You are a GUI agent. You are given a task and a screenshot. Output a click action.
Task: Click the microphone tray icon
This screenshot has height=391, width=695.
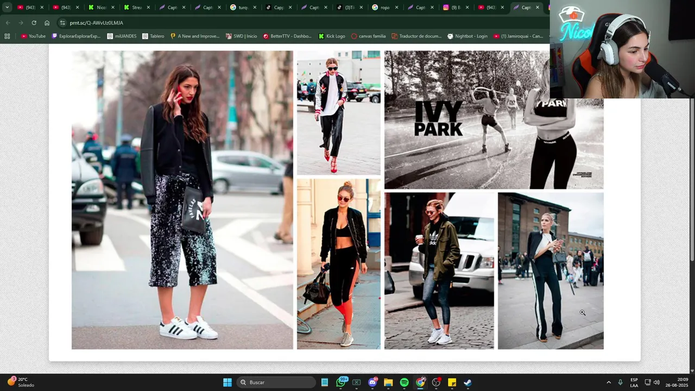(x=620, y=382)
